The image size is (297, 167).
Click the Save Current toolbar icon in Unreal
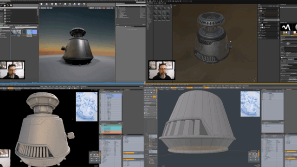[x=41, y=4]
